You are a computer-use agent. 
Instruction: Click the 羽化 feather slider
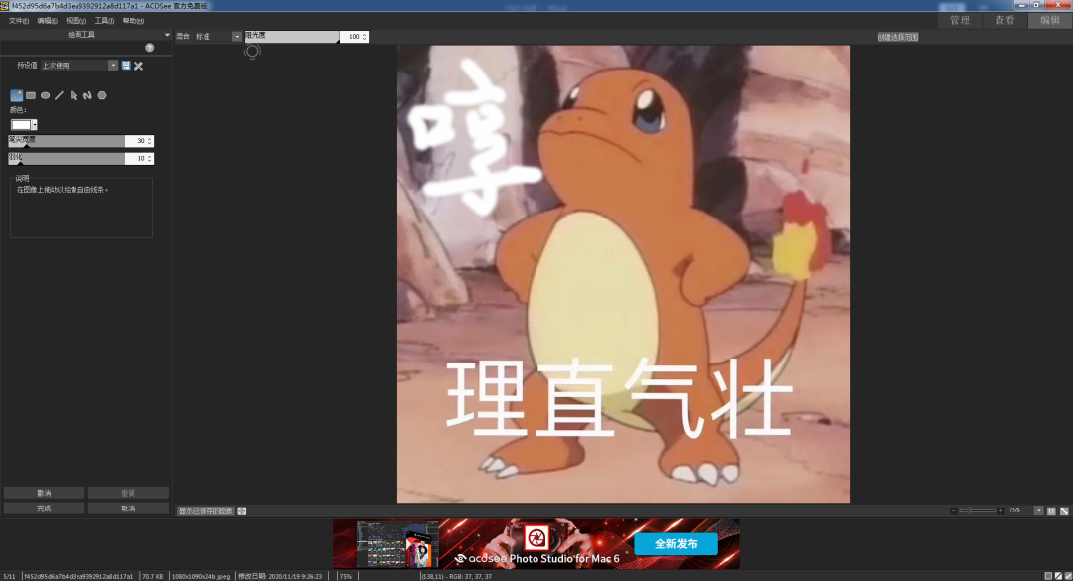tap(67, 158)
